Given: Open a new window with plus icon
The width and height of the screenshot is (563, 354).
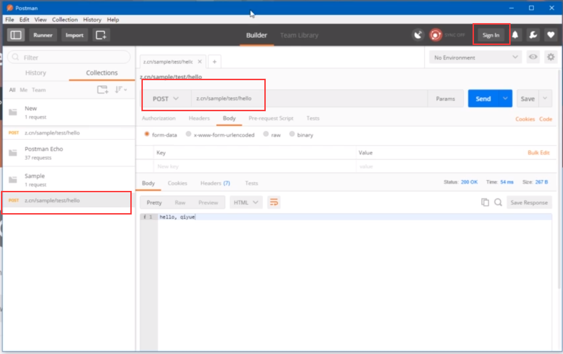Looking at the screenshot, I should click(x=101, y=35).
